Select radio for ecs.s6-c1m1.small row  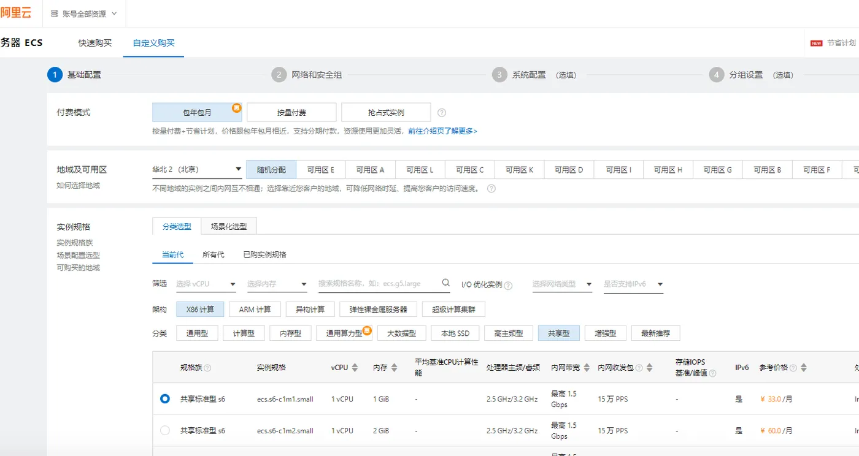click(x=164, y=398)
